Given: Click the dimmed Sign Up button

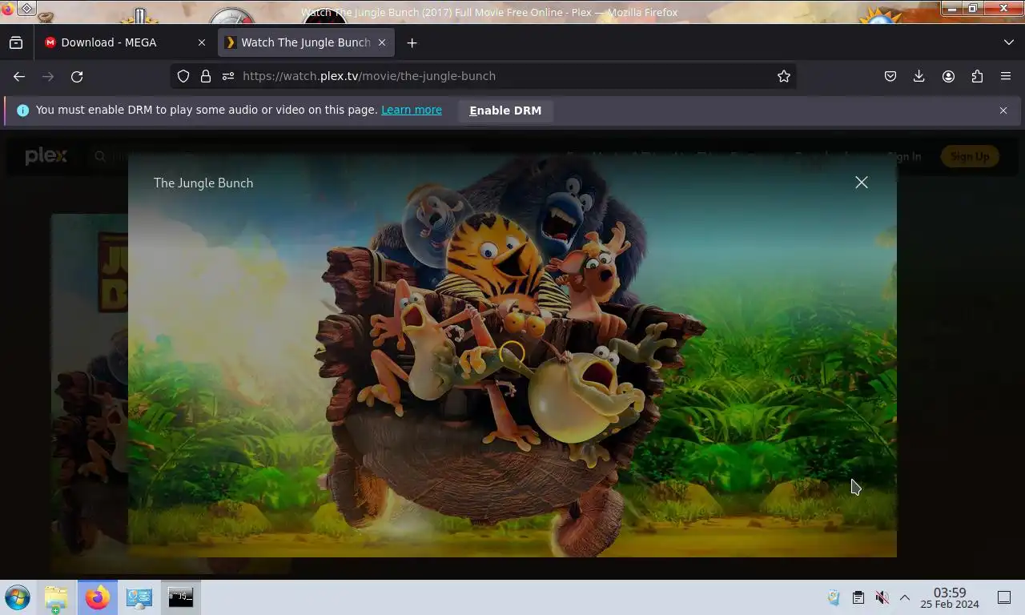Looking at the screenshot, I should [970, 156].
